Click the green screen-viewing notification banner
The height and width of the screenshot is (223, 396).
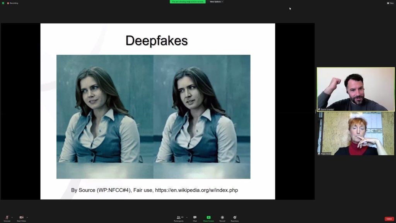[x=188, y=2]
